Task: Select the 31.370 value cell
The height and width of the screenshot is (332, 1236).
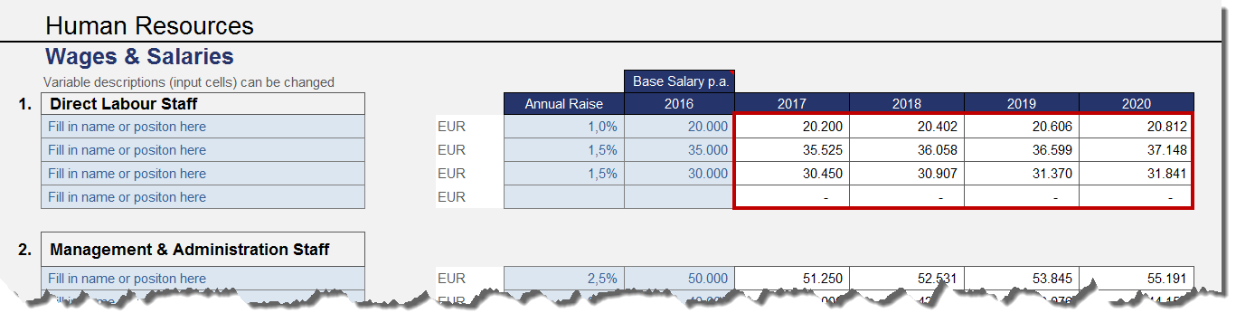Action: [x=1022, y=174]
